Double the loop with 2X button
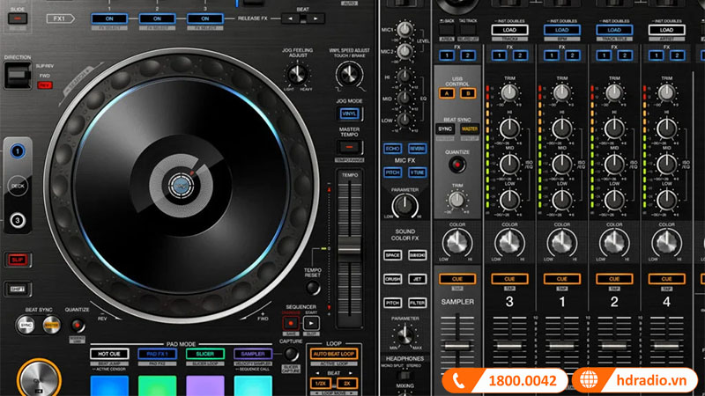 click(x=345, y=383)
